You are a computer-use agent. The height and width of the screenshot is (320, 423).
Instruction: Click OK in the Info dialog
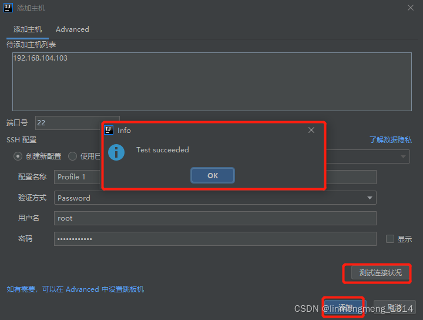(x=213, y=175)
